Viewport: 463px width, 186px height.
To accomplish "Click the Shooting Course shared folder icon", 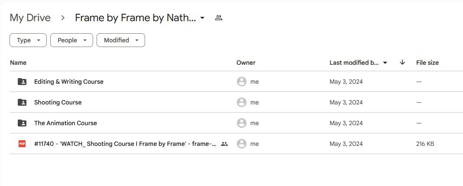I will (22, 102).
